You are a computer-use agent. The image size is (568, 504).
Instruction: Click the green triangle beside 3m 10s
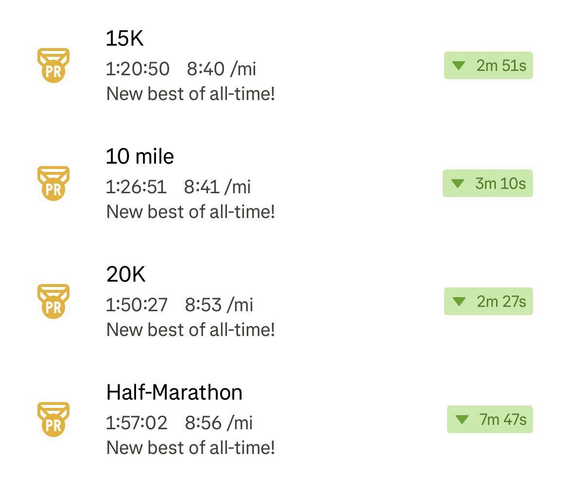(x=458, y=184)
